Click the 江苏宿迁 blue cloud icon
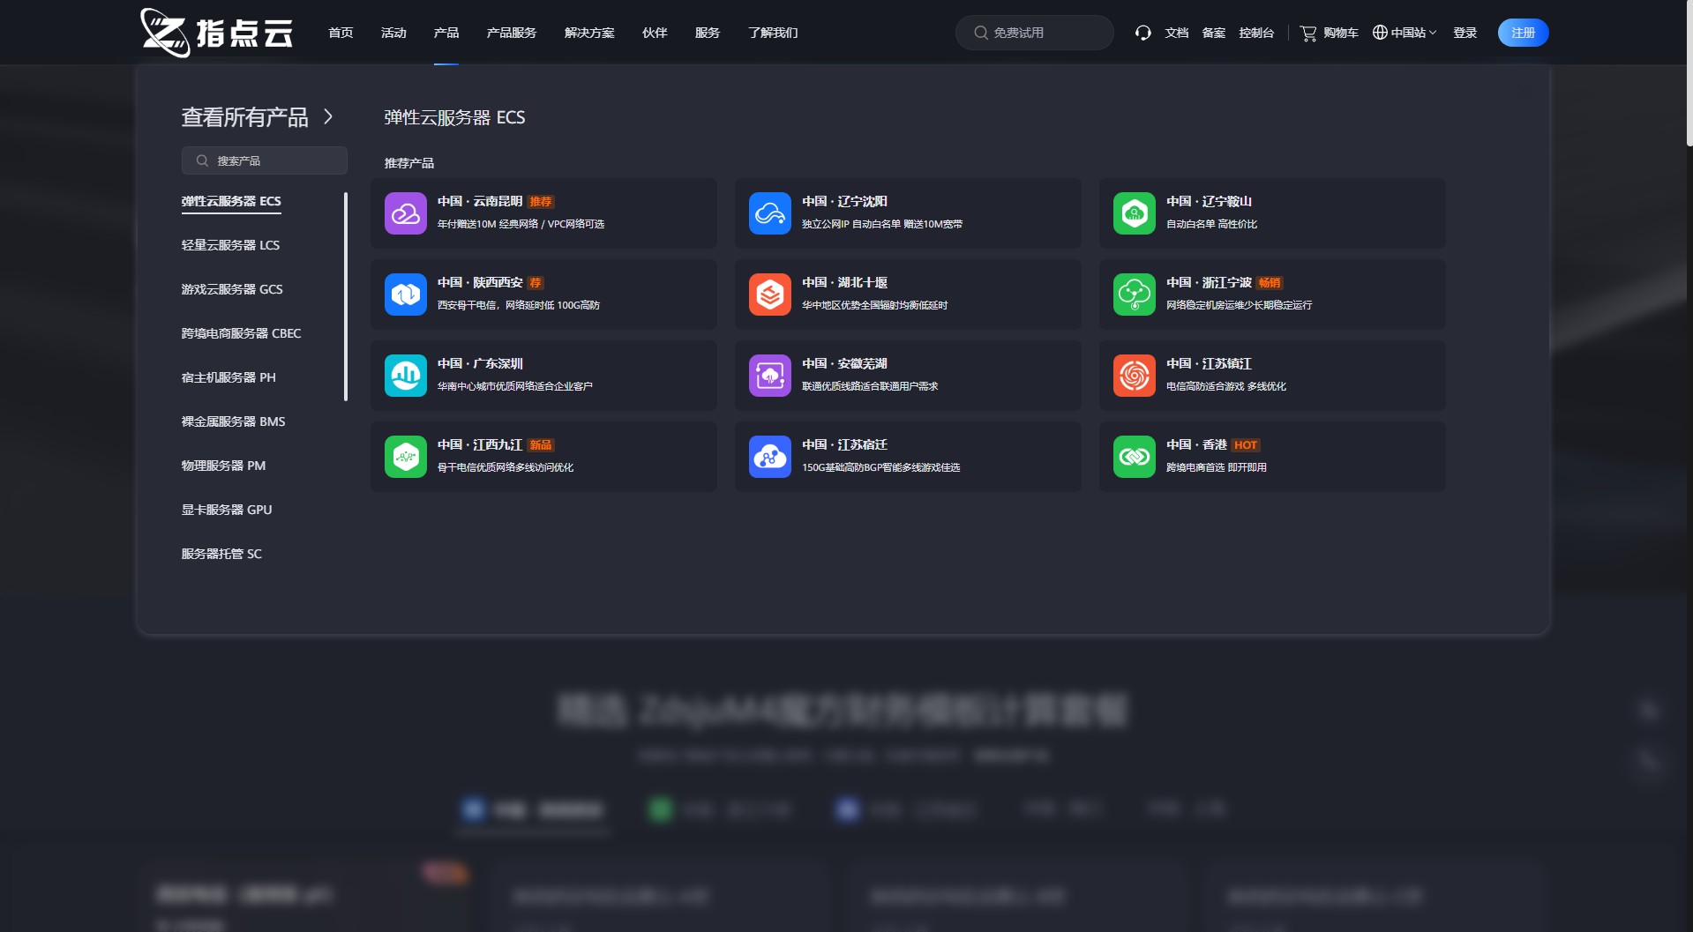The image size is (1693, 932). click(770, 457)
